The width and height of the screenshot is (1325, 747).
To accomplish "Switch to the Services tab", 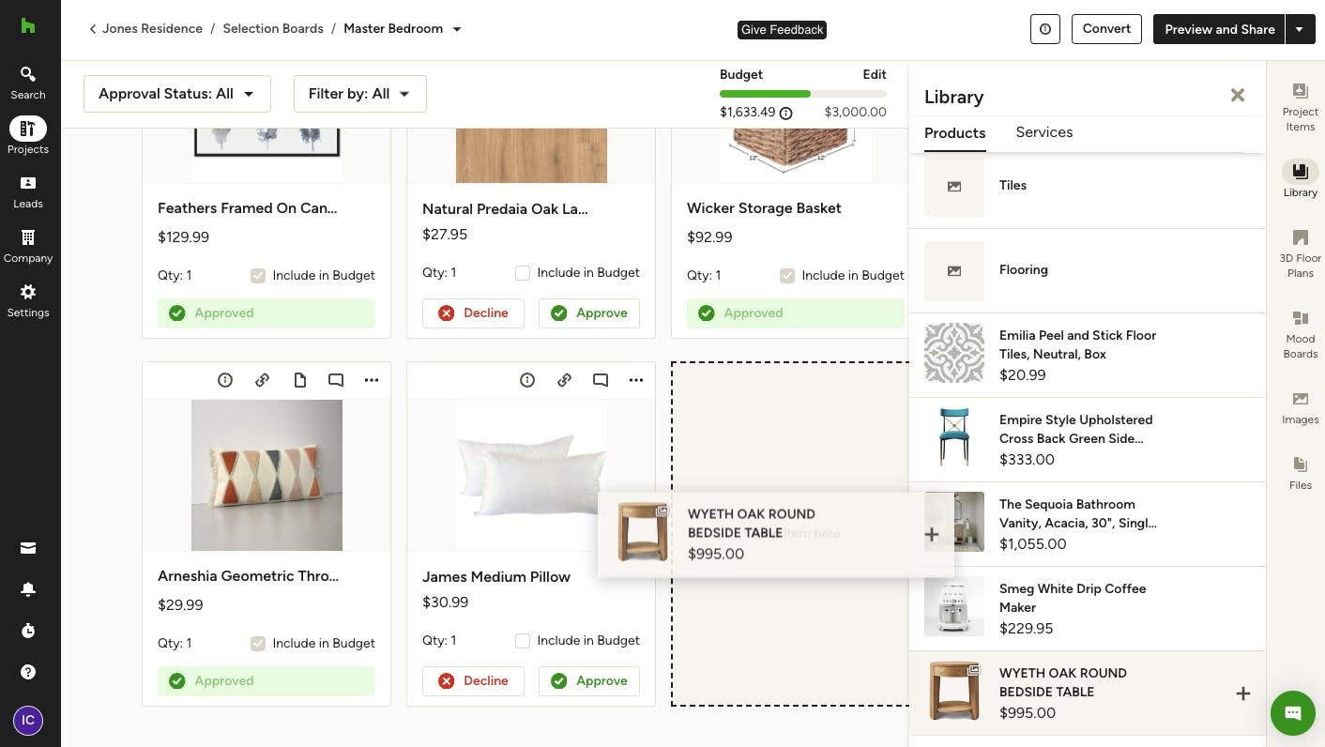I will (1043, 132).
